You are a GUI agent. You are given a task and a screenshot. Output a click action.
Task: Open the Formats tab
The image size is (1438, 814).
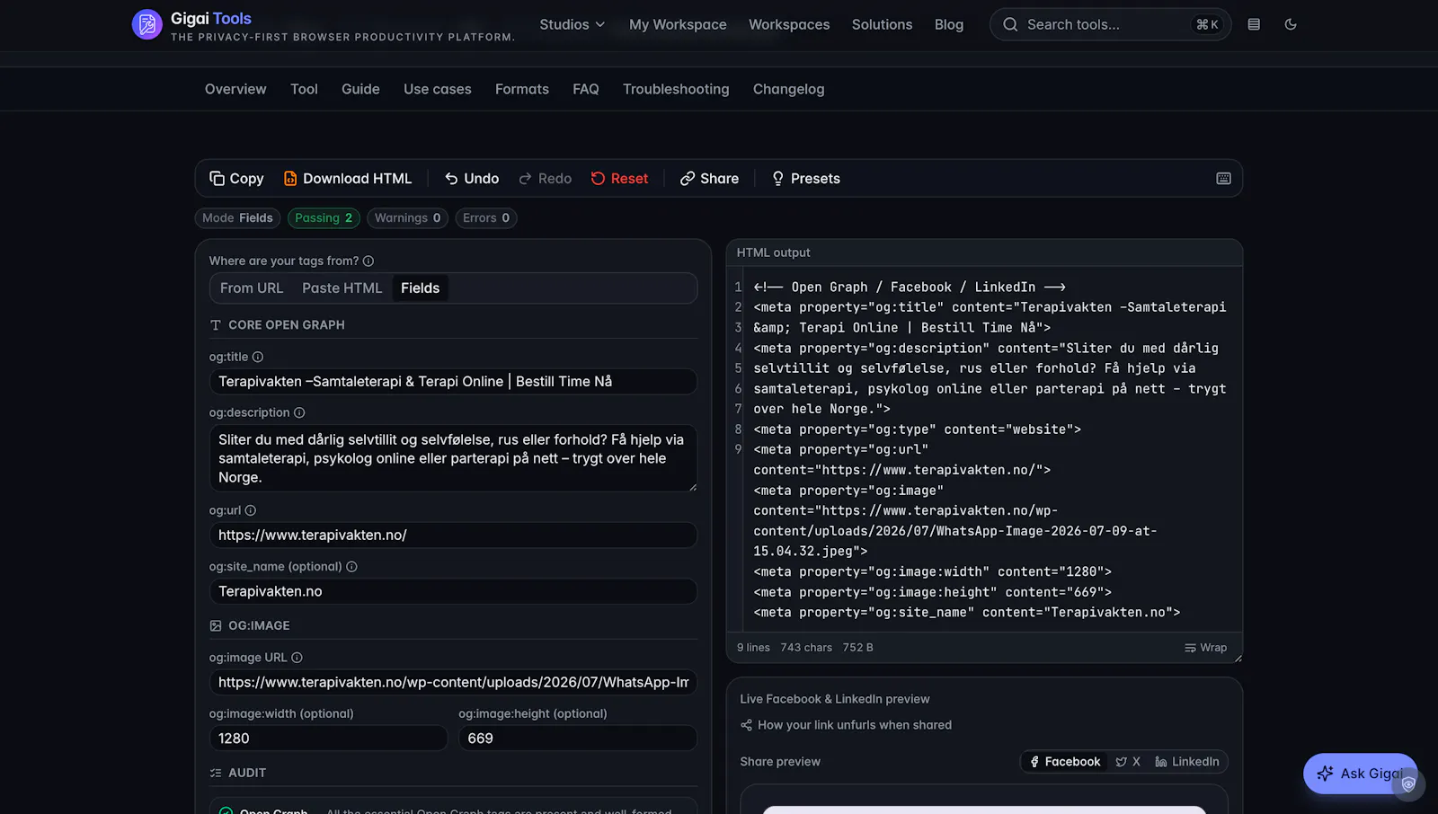click(522, 89)
